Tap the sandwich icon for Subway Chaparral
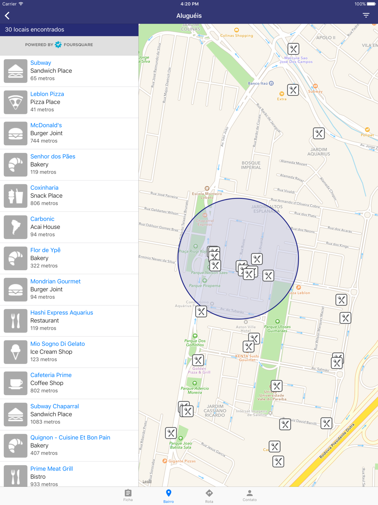The width and height of the screenshot is (378, 505). [15, 415]
